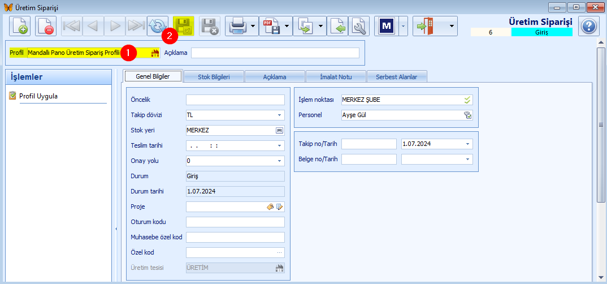The width and height of the screenshot is (607, 284).
Task: Cancel changes using the diskette with X icon
Action: (x=210, y=27)
